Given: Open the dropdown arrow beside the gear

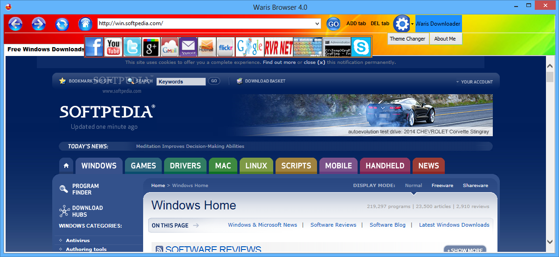Looking at the screenshot, I should [413, 24].
